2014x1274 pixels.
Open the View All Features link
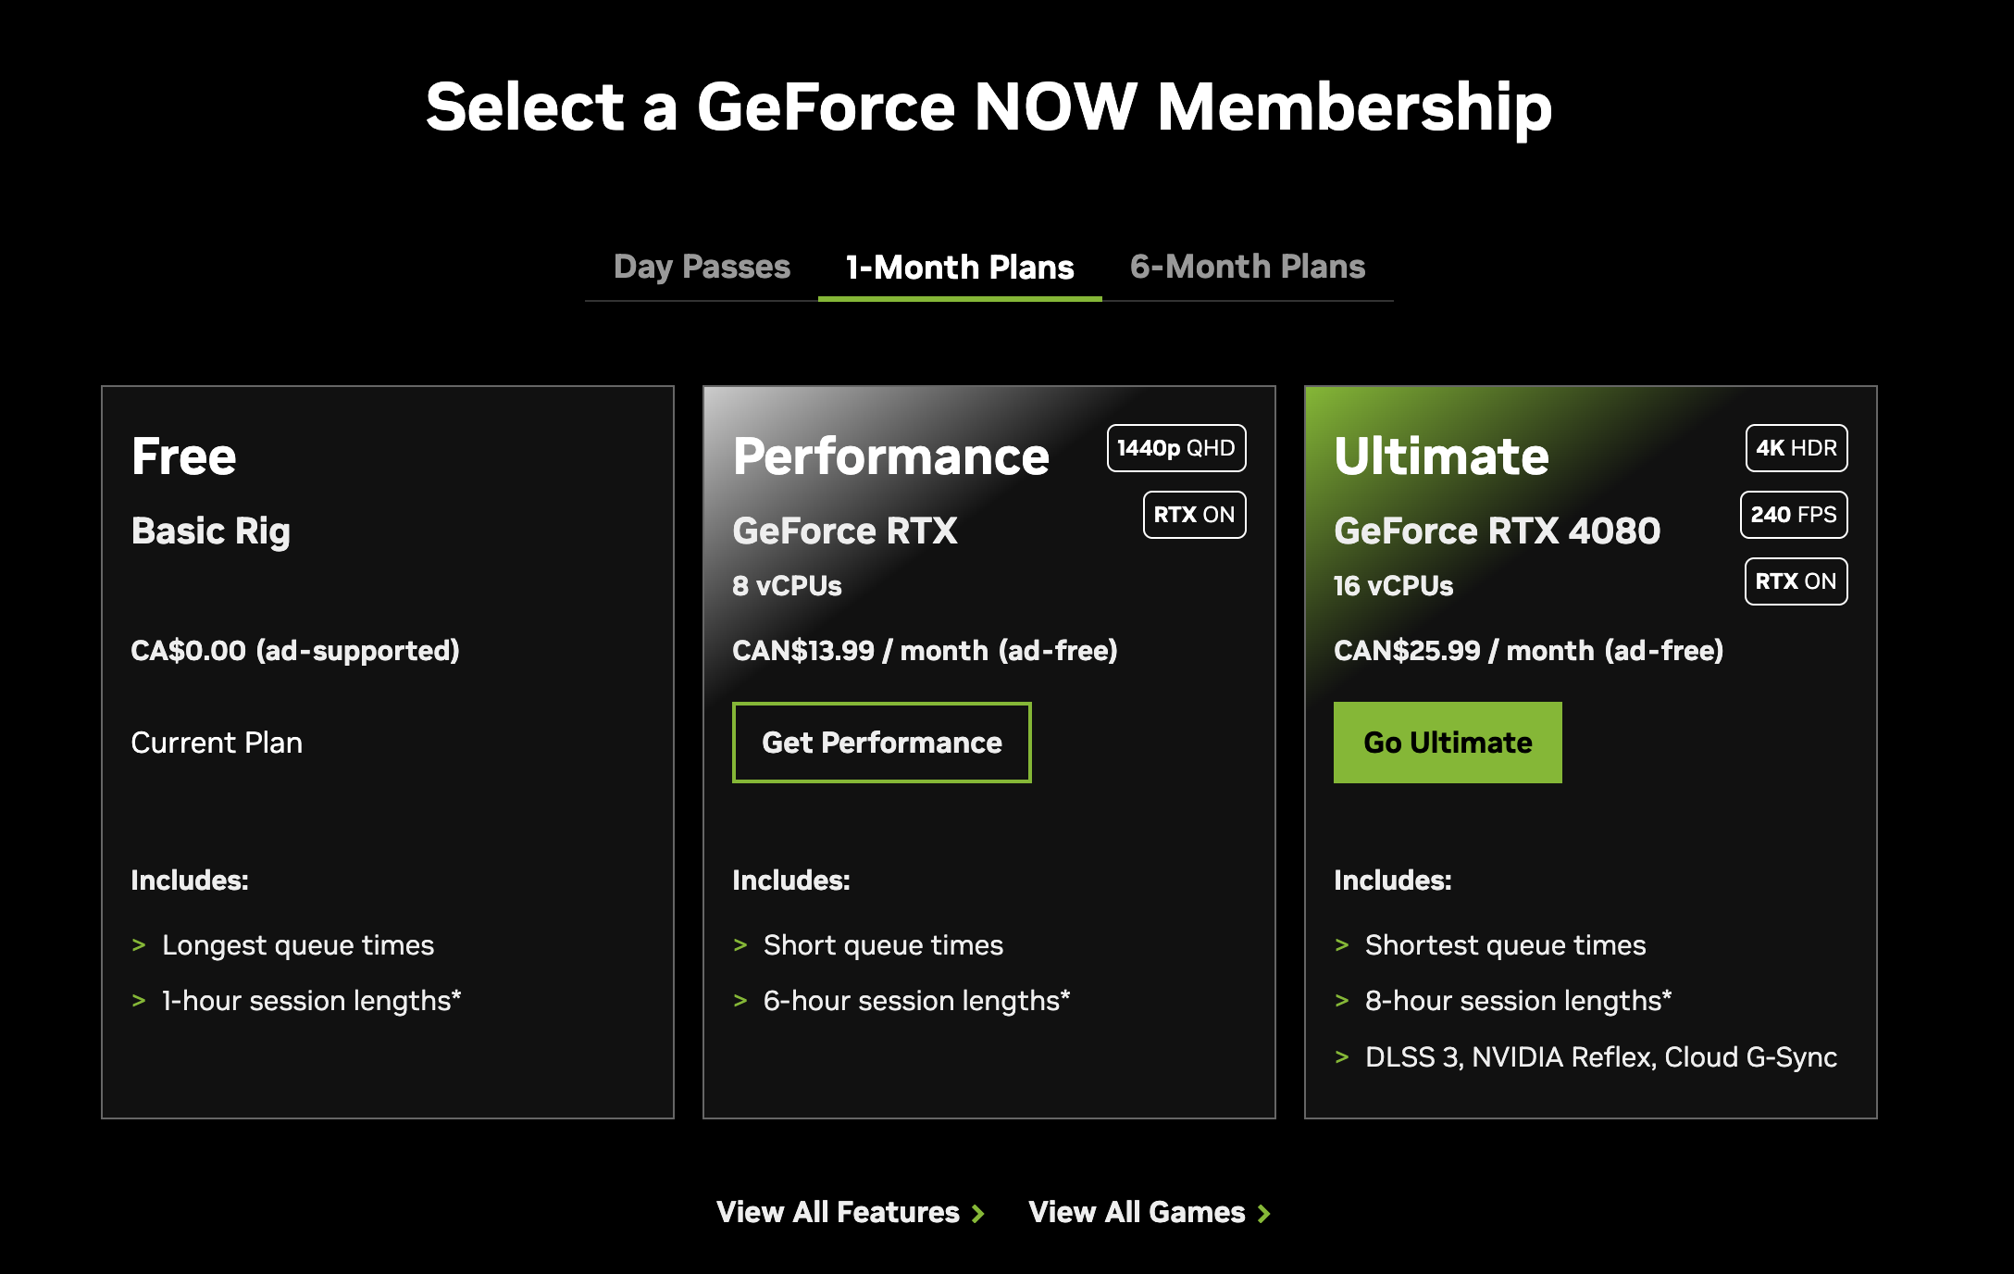pyautogui.click(x=838, y=1212)
